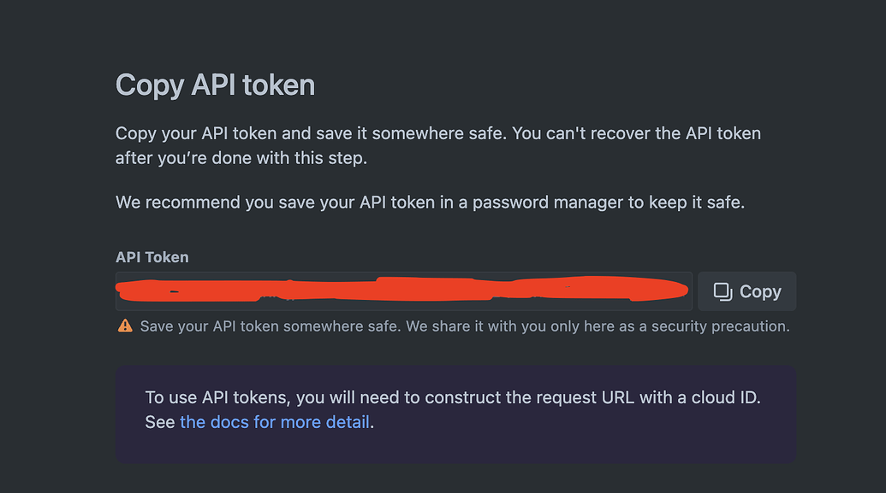Focus the redacted API Token field
886x493 pixels.
point(403,291)
